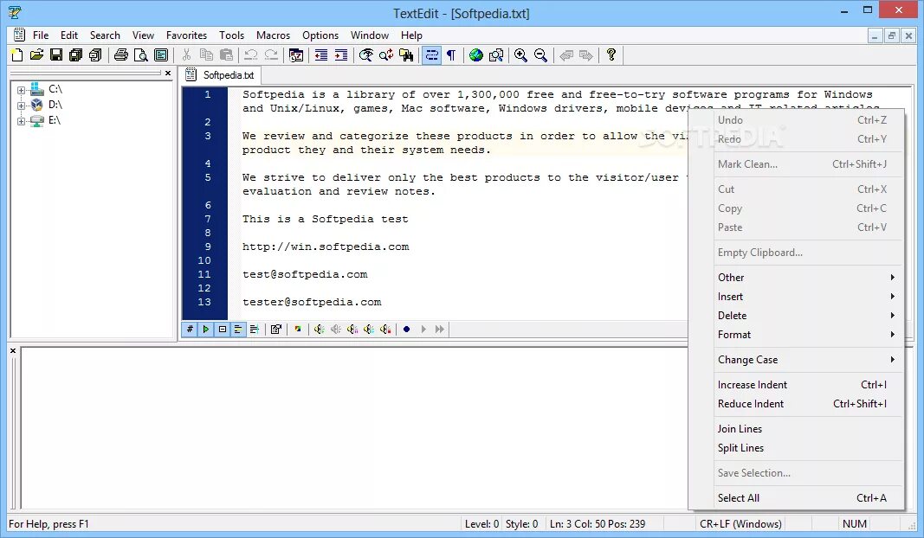This screenshot has height=538, width=924.
Task: Open the Change Case submenu
Action: click(x=807, y=360)
